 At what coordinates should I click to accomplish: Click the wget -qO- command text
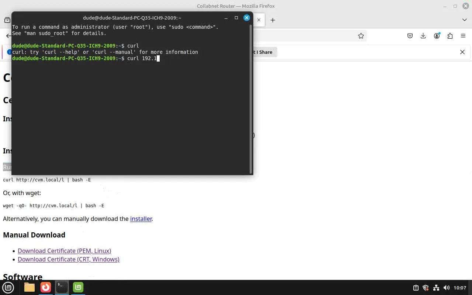53,206
